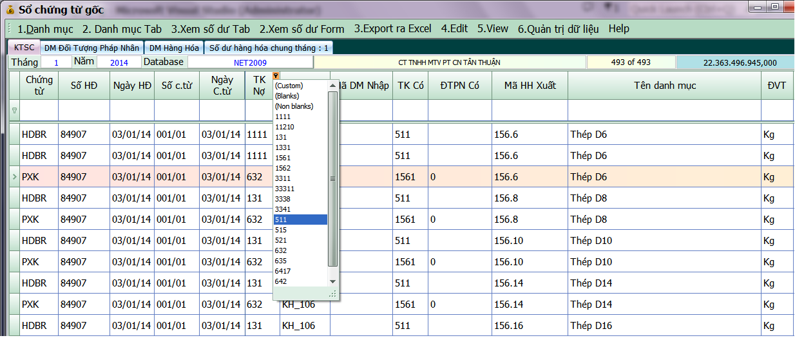Viewport: 795px width, 338px height.
Task: Open the 5.View menu
Action: click(493, 29)
